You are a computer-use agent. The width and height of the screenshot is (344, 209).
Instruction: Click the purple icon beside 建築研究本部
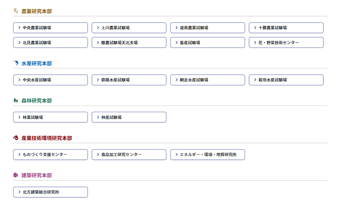click(x=16, y=175)
